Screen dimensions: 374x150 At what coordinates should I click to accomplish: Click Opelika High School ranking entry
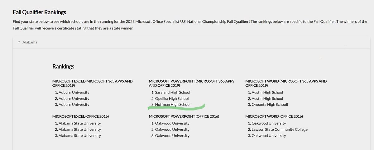coord(172,98)
